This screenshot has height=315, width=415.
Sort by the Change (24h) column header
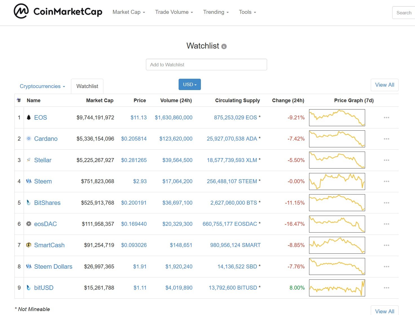[x=288, y=100]
